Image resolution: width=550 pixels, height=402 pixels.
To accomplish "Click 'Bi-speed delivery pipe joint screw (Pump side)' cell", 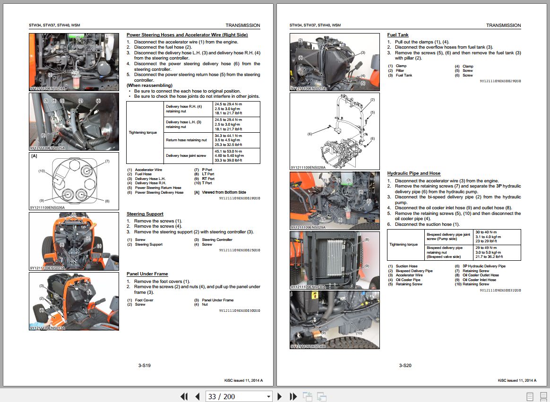I will pyautogui.click(x=448, y=237).
